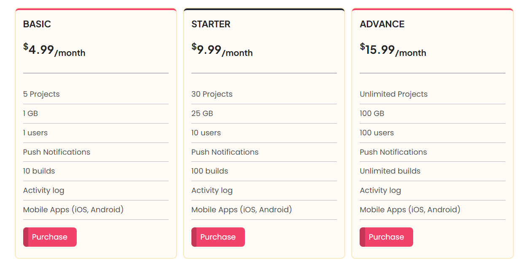Select the "30 Projects" feature line
The width and height of the screenshot is (527, 269).
click(212, 94)
